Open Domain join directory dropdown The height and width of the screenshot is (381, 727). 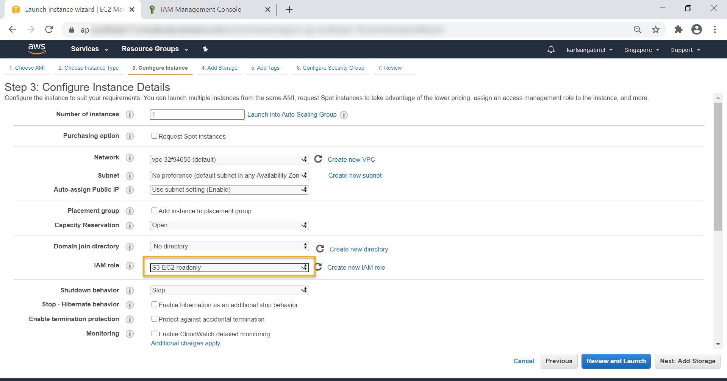(230, 246)
